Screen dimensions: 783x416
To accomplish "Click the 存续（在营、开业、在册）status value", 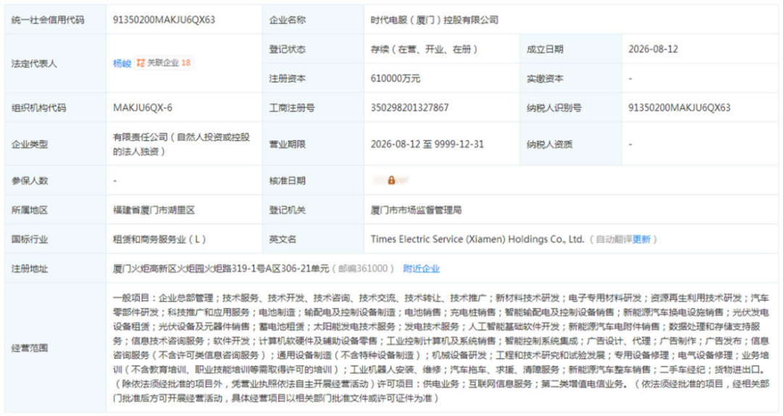I will [424, 49].
